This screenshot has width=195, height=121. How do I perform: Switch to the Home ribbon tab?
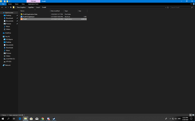10,4
